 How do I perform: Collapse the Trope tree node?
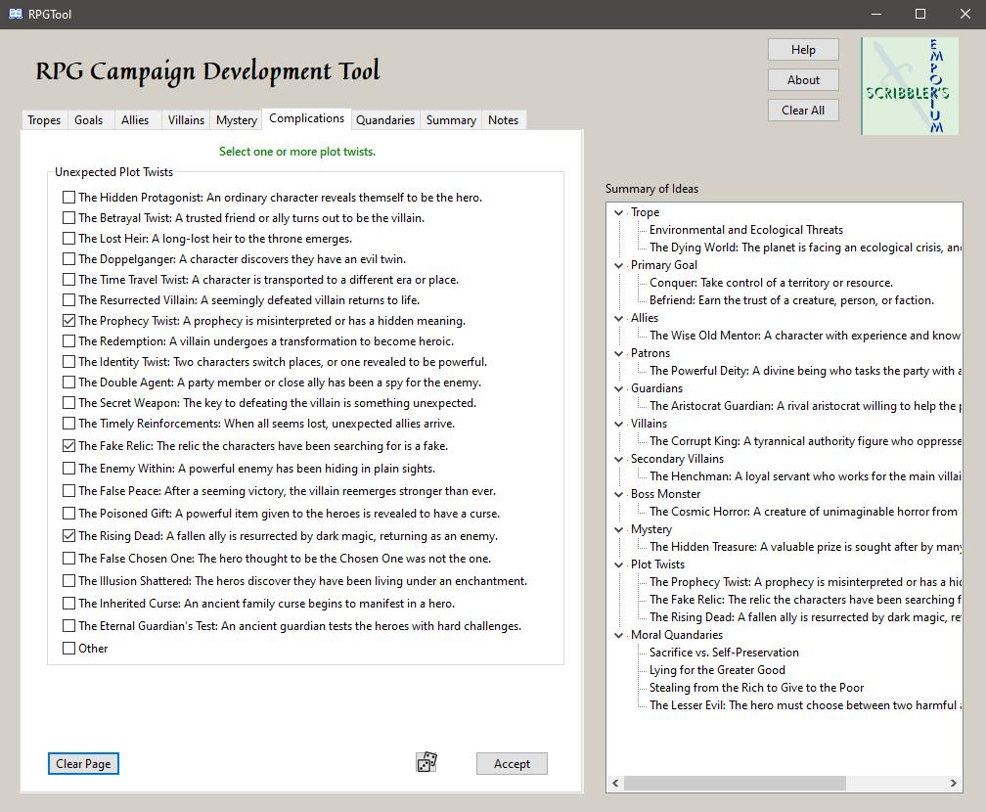[x=619, y=212]
